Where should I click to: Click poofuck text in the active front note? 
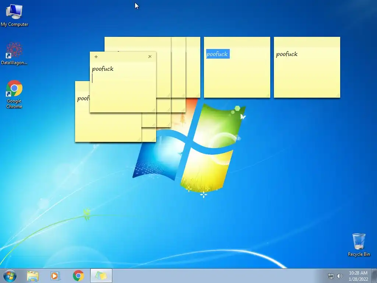click(x=103, y=69)
